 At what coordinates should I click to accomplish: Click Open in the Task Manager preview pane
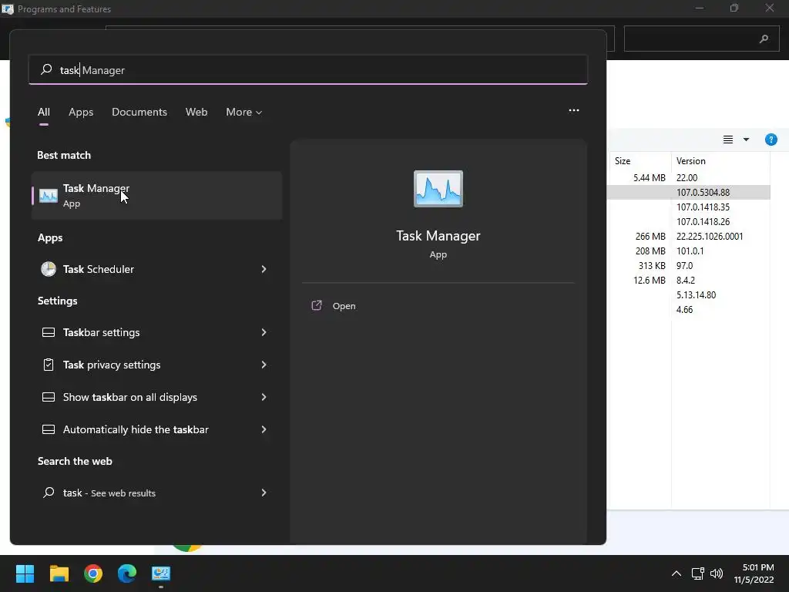(344, 306)
